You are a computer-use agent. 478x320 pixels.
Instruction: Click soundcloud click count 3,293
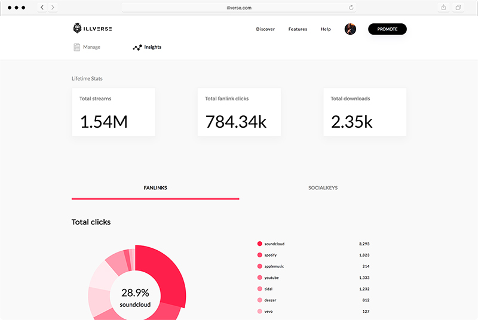(364, 244)
